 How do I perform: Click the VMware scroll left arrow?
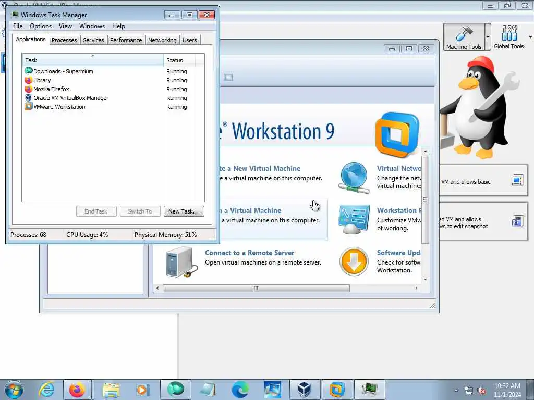(157, 288)
